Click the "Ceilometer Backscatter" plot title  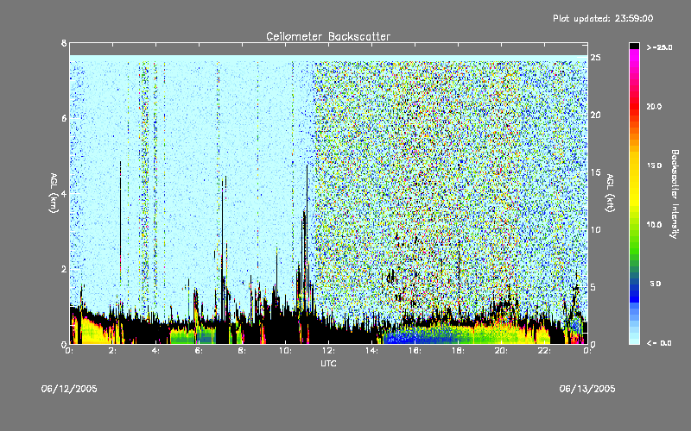click(x=328, y=36)
